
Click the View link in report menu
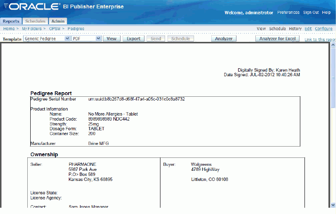pyautogui.click(x=261, y=28)
